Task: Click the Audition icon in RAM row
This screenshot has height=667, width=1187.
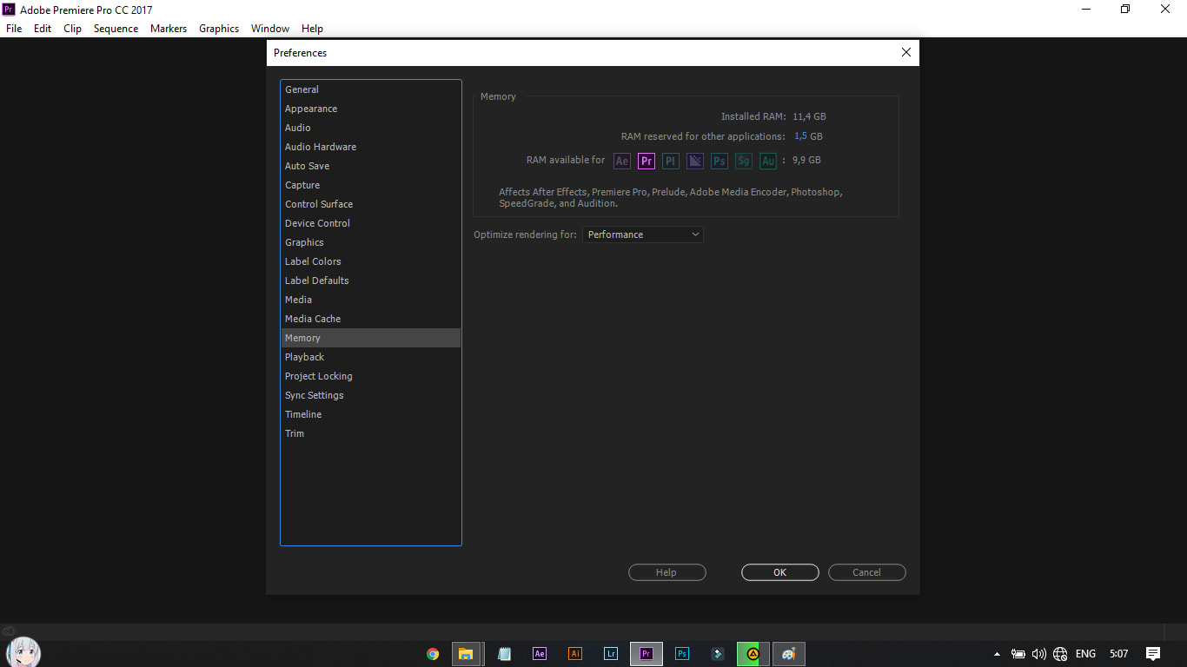Action: coord(768,161)
